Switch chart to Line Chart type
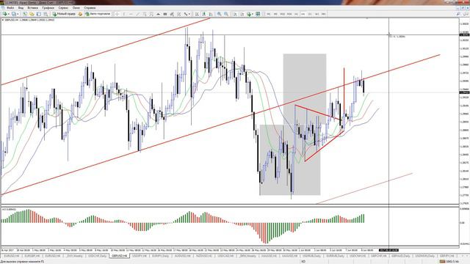470x264 pixels. click(x=211, y=14)
